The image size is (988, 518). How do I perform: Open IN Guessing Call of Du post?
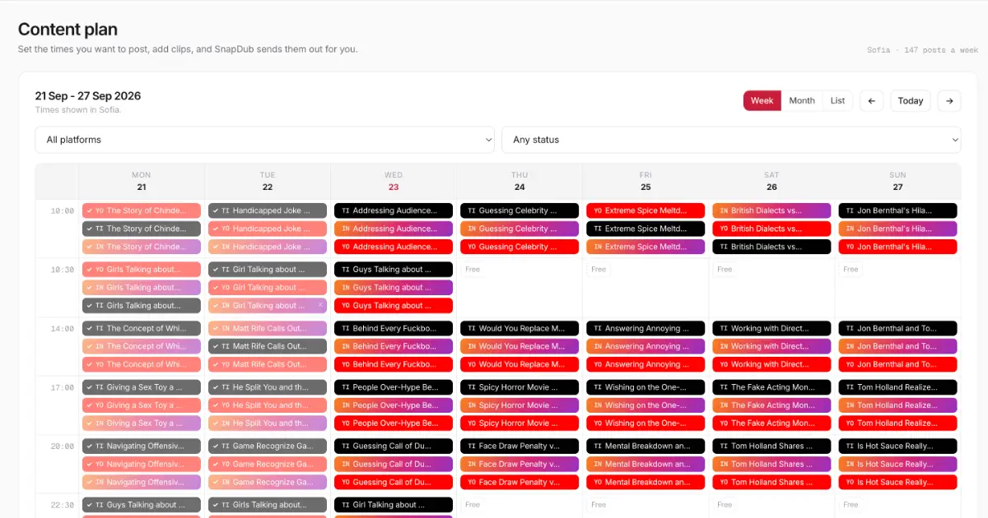click(394, 465)
